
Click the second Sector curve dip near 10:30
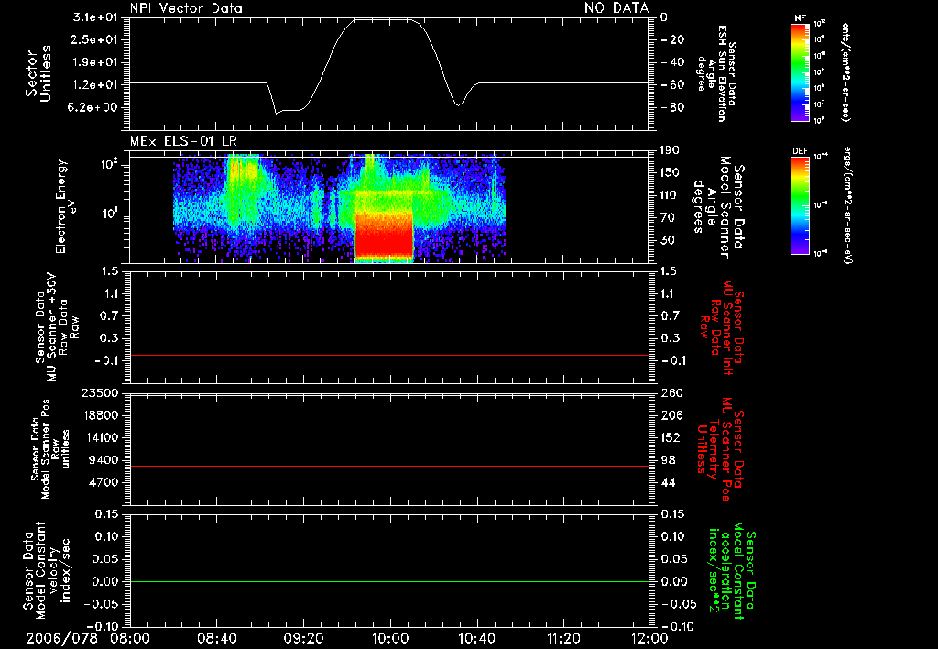(x=458, y=104)
